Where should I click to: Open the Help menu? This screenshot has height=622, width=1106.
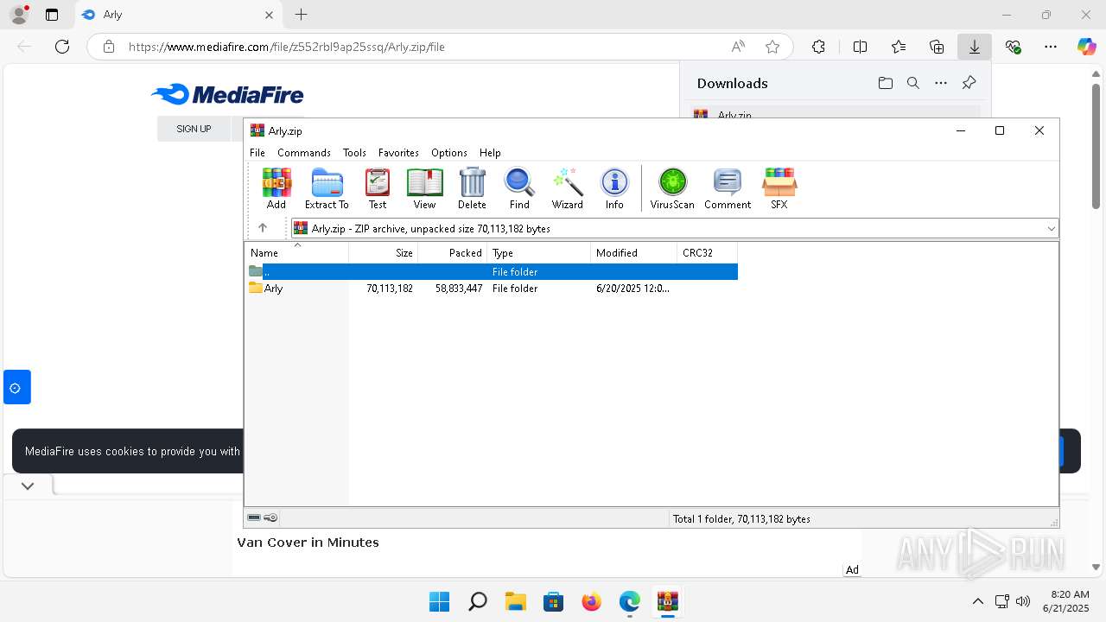(x=490, y=152)
